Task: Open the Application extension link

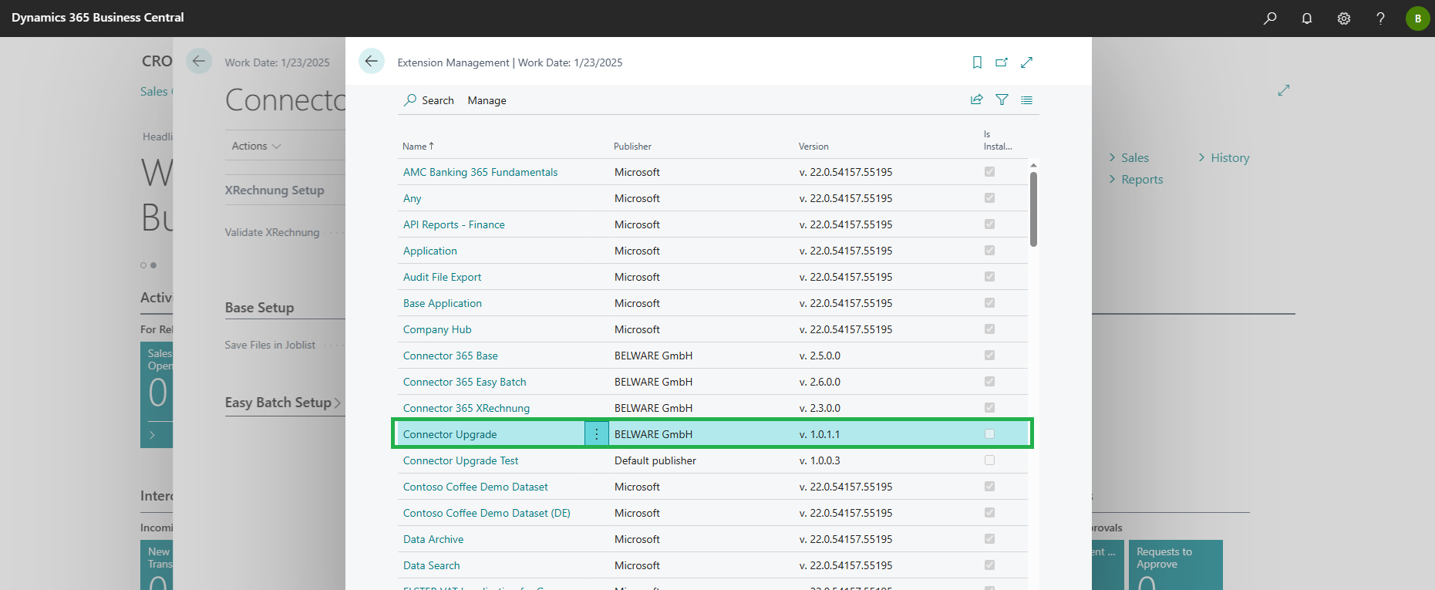Action: coord(430,251)
